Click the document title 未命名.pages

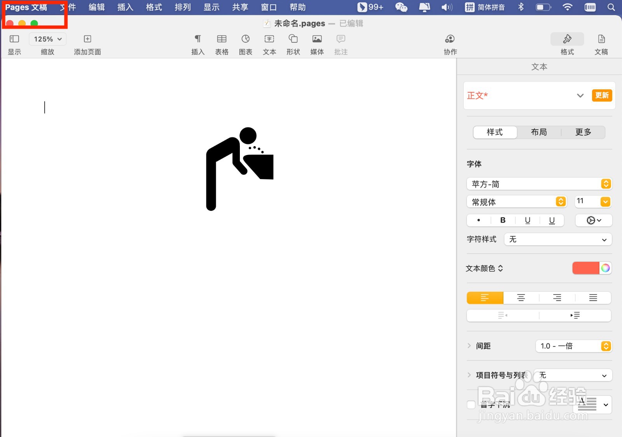[x=300, y=23]
